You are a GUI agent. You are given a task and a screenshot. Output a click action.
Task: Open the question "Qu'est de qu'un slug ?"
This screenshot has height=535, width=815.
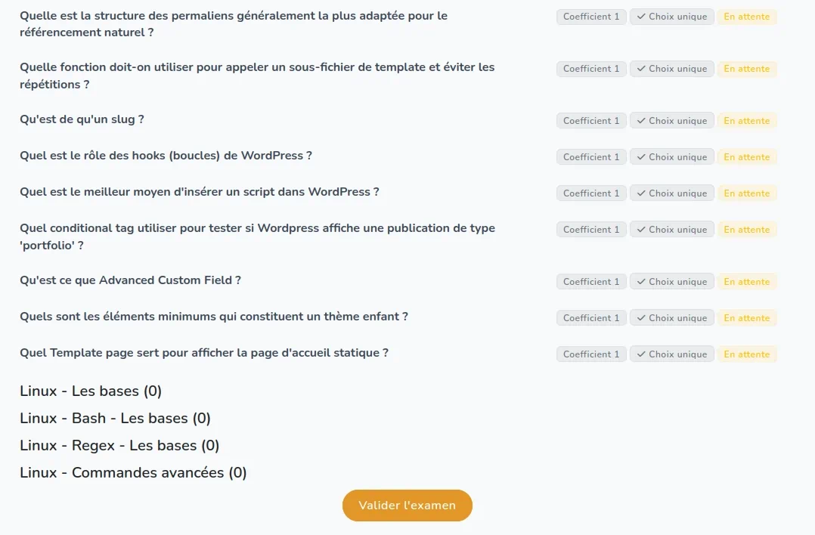[82, 119]
